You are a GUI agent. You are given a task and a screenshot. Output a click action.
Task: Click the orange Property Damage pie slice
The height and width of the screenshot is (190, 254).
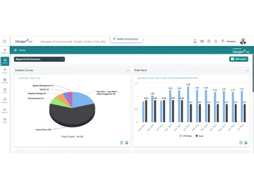point(62,98)
